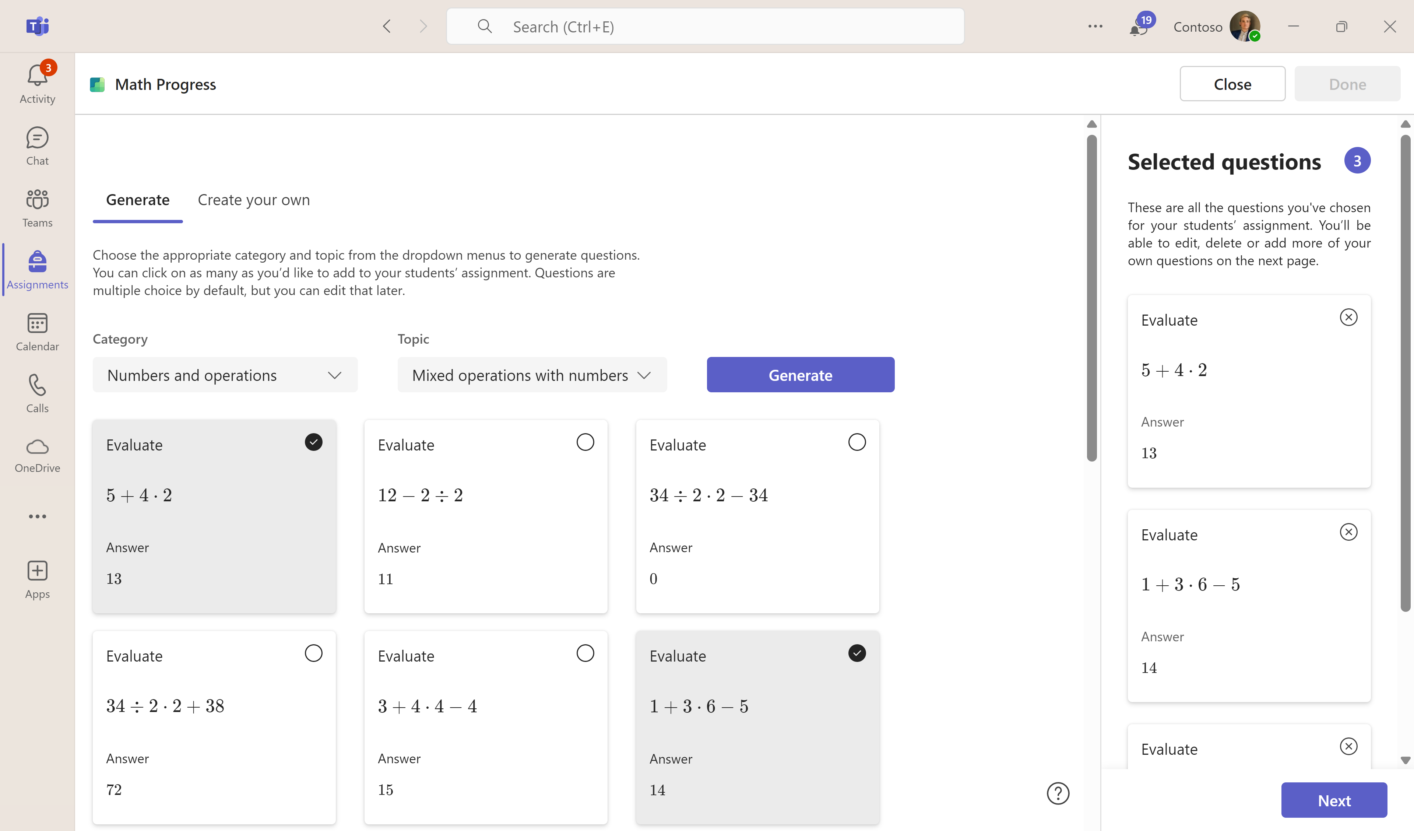
Task: Open the Category dropdown
Action: [225, 375]
